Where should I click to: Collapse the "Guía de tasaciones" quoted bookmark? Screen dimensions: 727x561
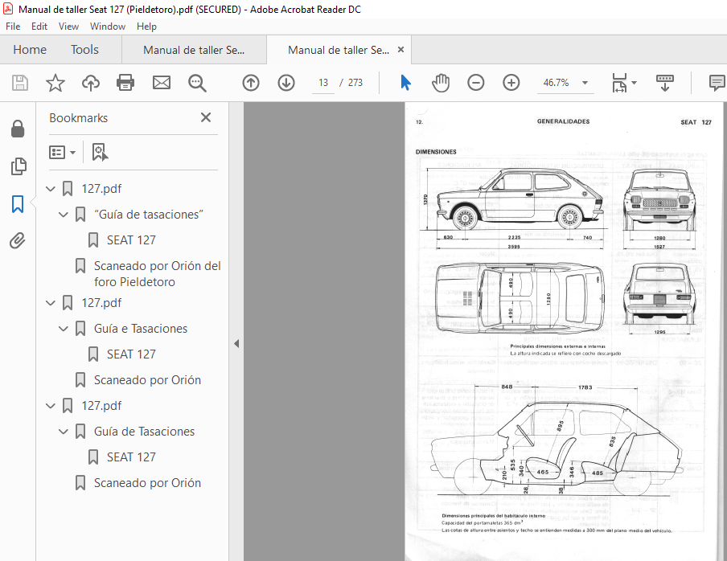pyautogui.click(x=64, y=215)
